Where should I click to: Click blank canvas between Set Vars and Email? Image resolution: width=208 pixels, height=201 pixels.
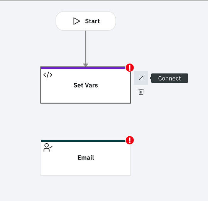[x=86, y=121]
